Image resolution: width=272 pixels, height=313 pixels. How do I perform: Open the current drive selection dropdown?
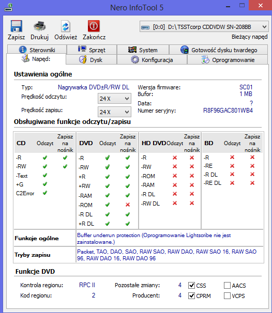pyautogui.click(x=204, y=27)
